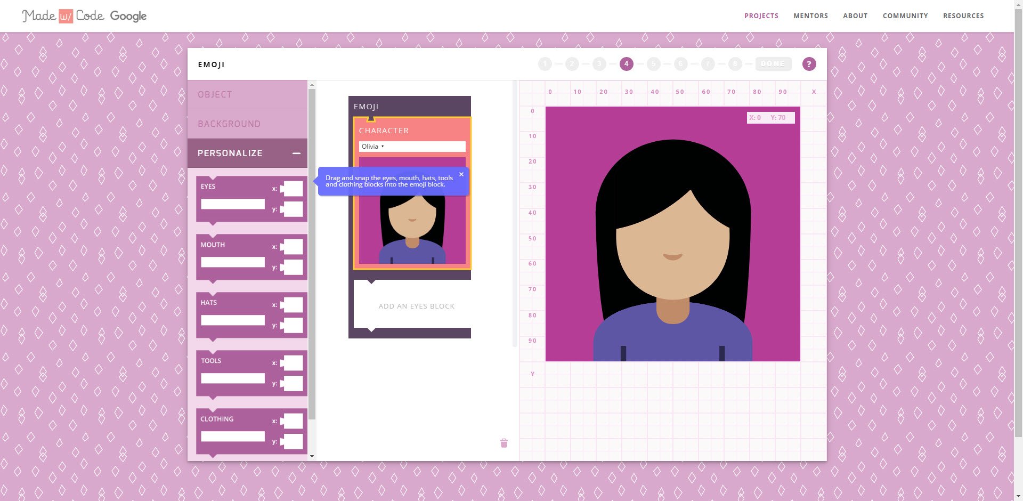Go to step 4 circle
This screenshot has height=501, width=1023.
click(x=626, y=64)
